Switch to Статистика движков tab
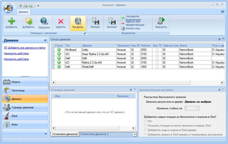This screenshot has width=228, height=144. (93, 134)
